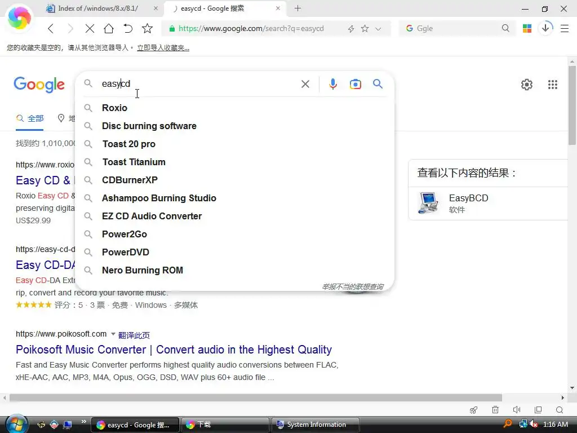This screenshot has height=433, width=577.
Task: Click the easycd Google taskbar button
Action: pyautogui.click(x=135, y=425)
